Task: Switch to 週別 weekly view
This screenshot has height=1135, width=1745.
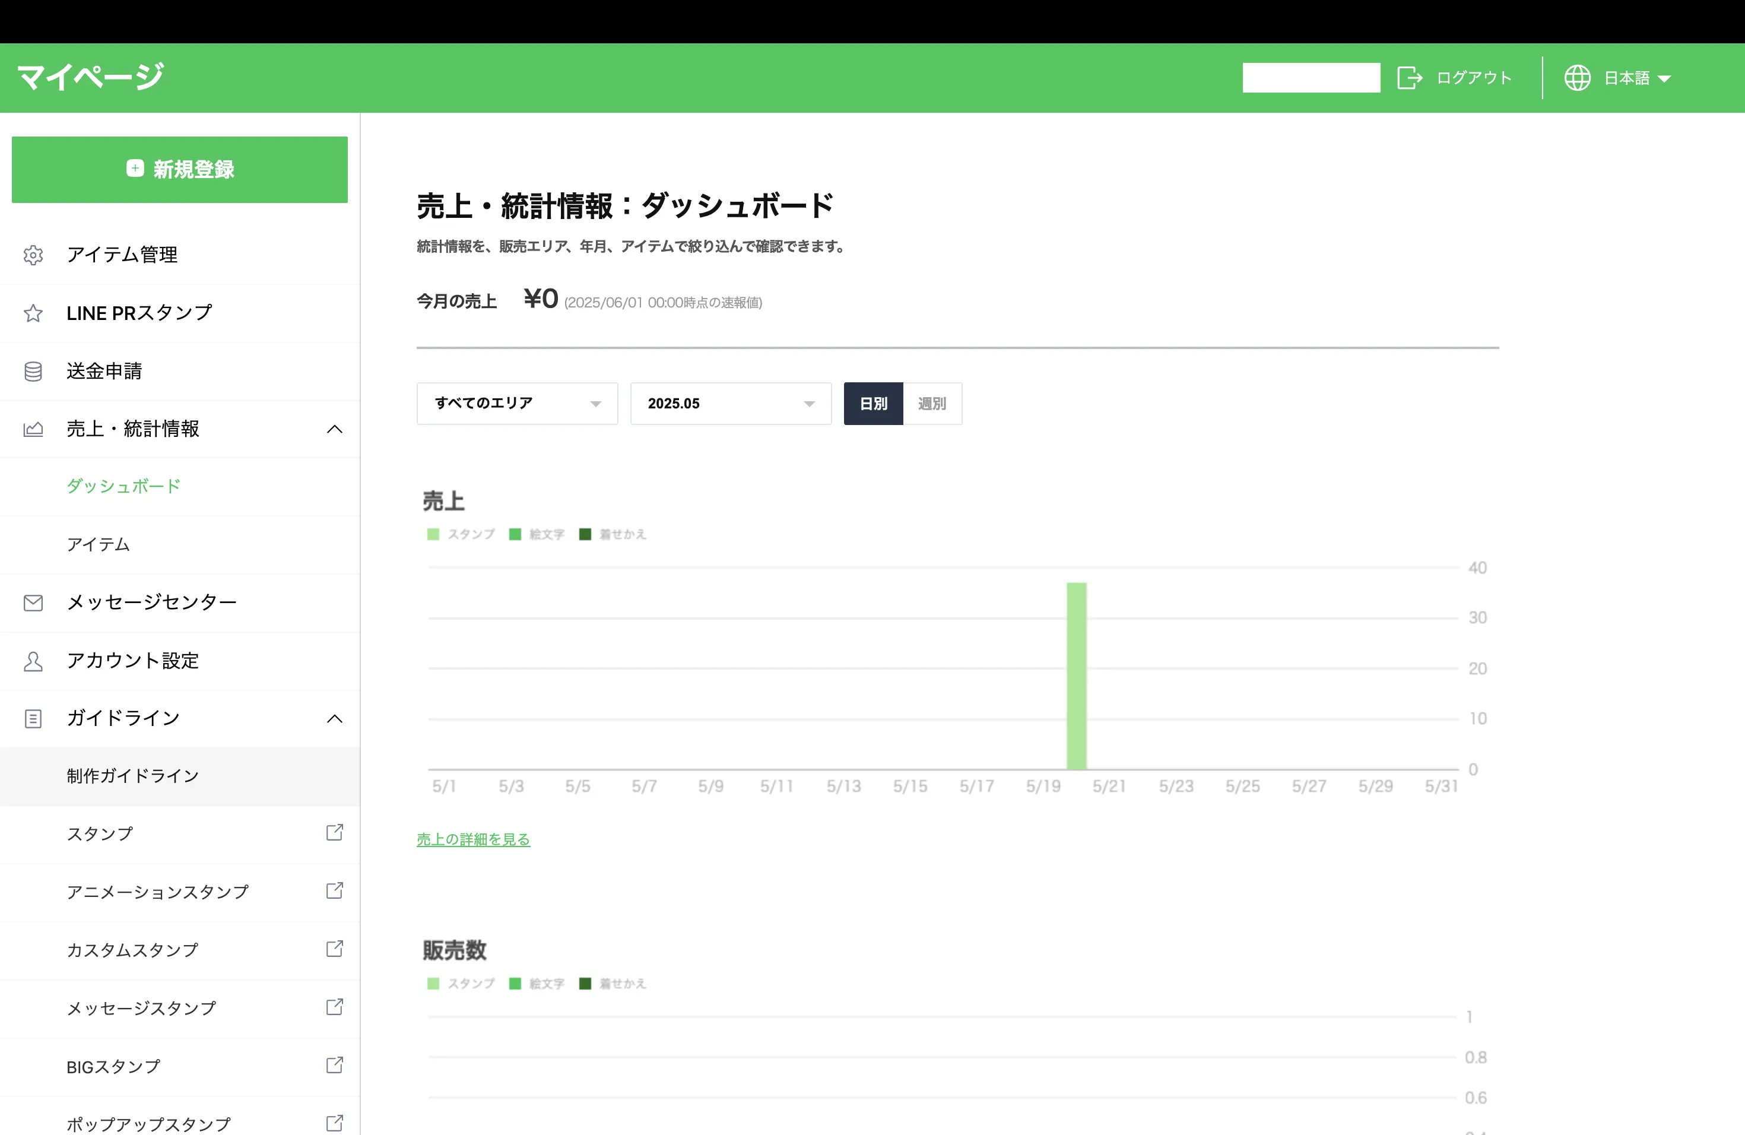Action: [932, 403]
